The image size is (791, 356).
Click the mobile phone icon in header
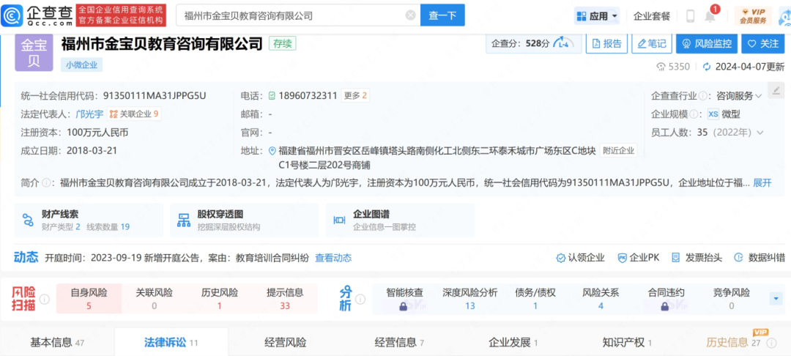tap(691, 16)
